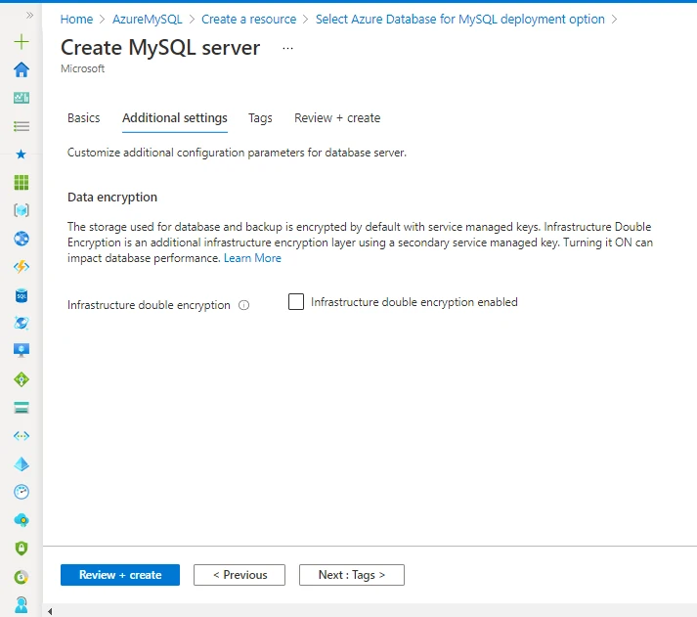Open Function App lightning bolt icon
The image size is (697, 617).
[22, 267]
